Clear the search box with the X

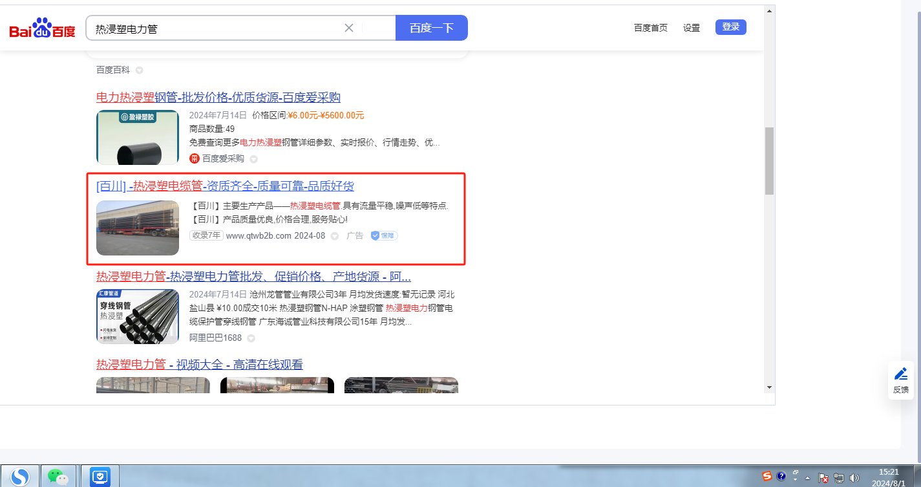pos(349,28)
